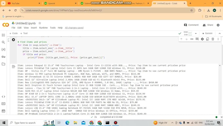Open german to english bookmark
The image size is (223, 126).
click(x=13, y=16)
